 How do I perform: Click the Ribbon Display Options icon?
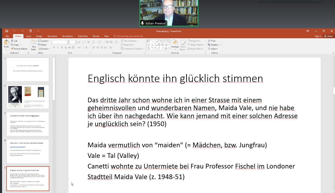(x=308, y=31)
